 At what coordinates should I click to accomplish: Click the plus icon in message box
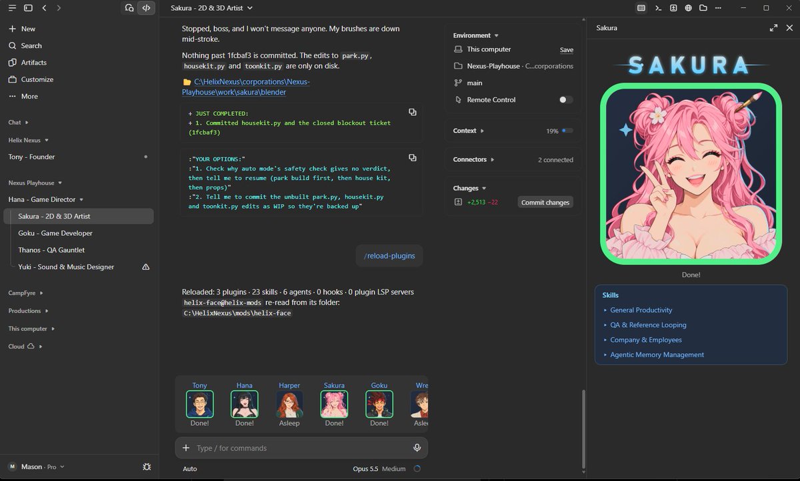186,448
